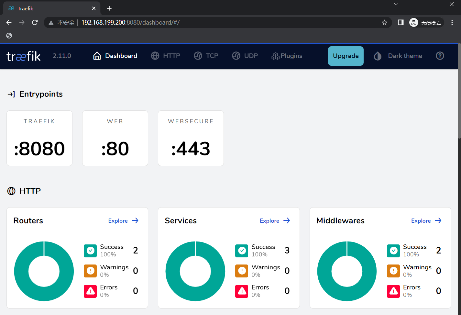This screenshot has width=461, height=315.
Task: Click the Services donut chart
Action: pyautogui.click(x=195, y=271)
